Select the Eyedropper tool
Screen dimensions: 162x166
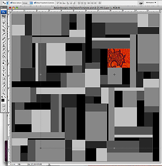tap(4, 86)
